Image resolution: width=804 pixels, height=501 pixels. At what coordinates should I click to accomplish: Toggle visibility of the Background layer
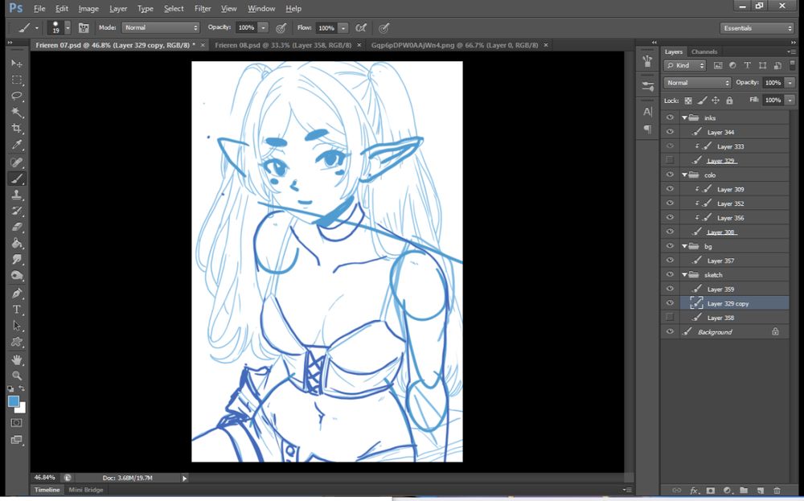(x=670, y=331)
